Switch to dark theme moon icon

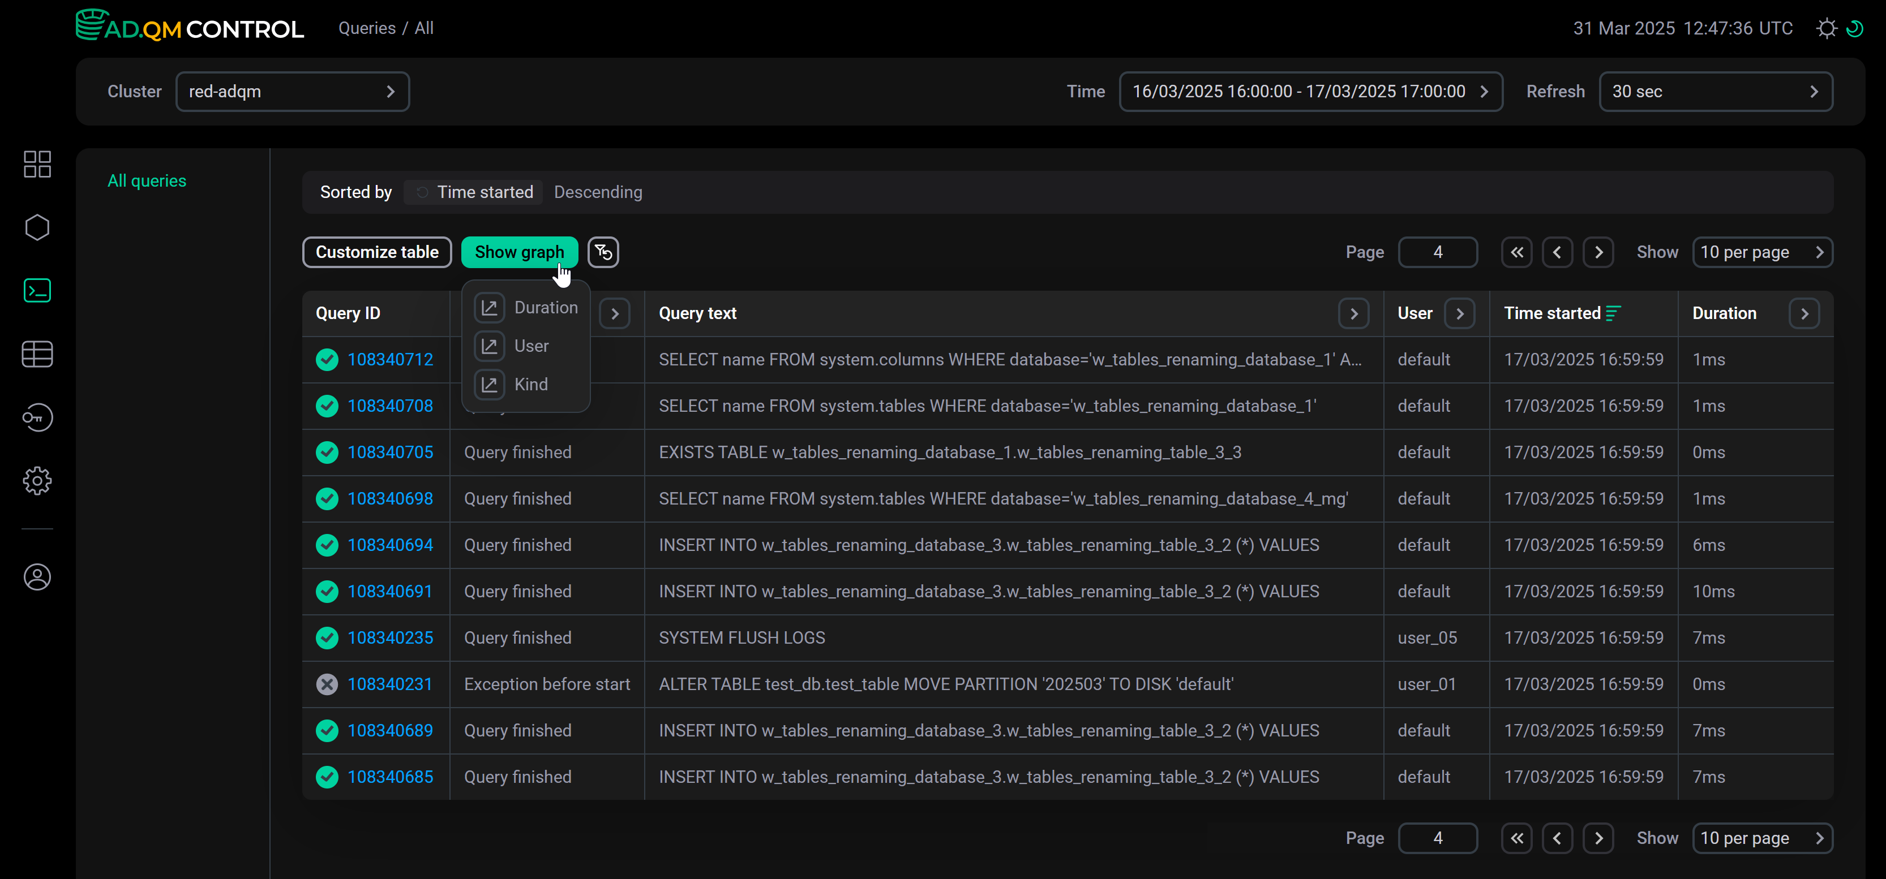(x=1855, y=28)
